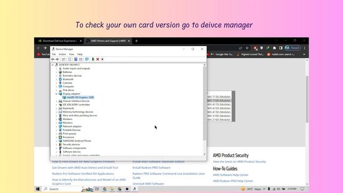Viewport: 343px width, 193px height.
Task: Click the Bluetooth icon in device tree
Action: 61,79
